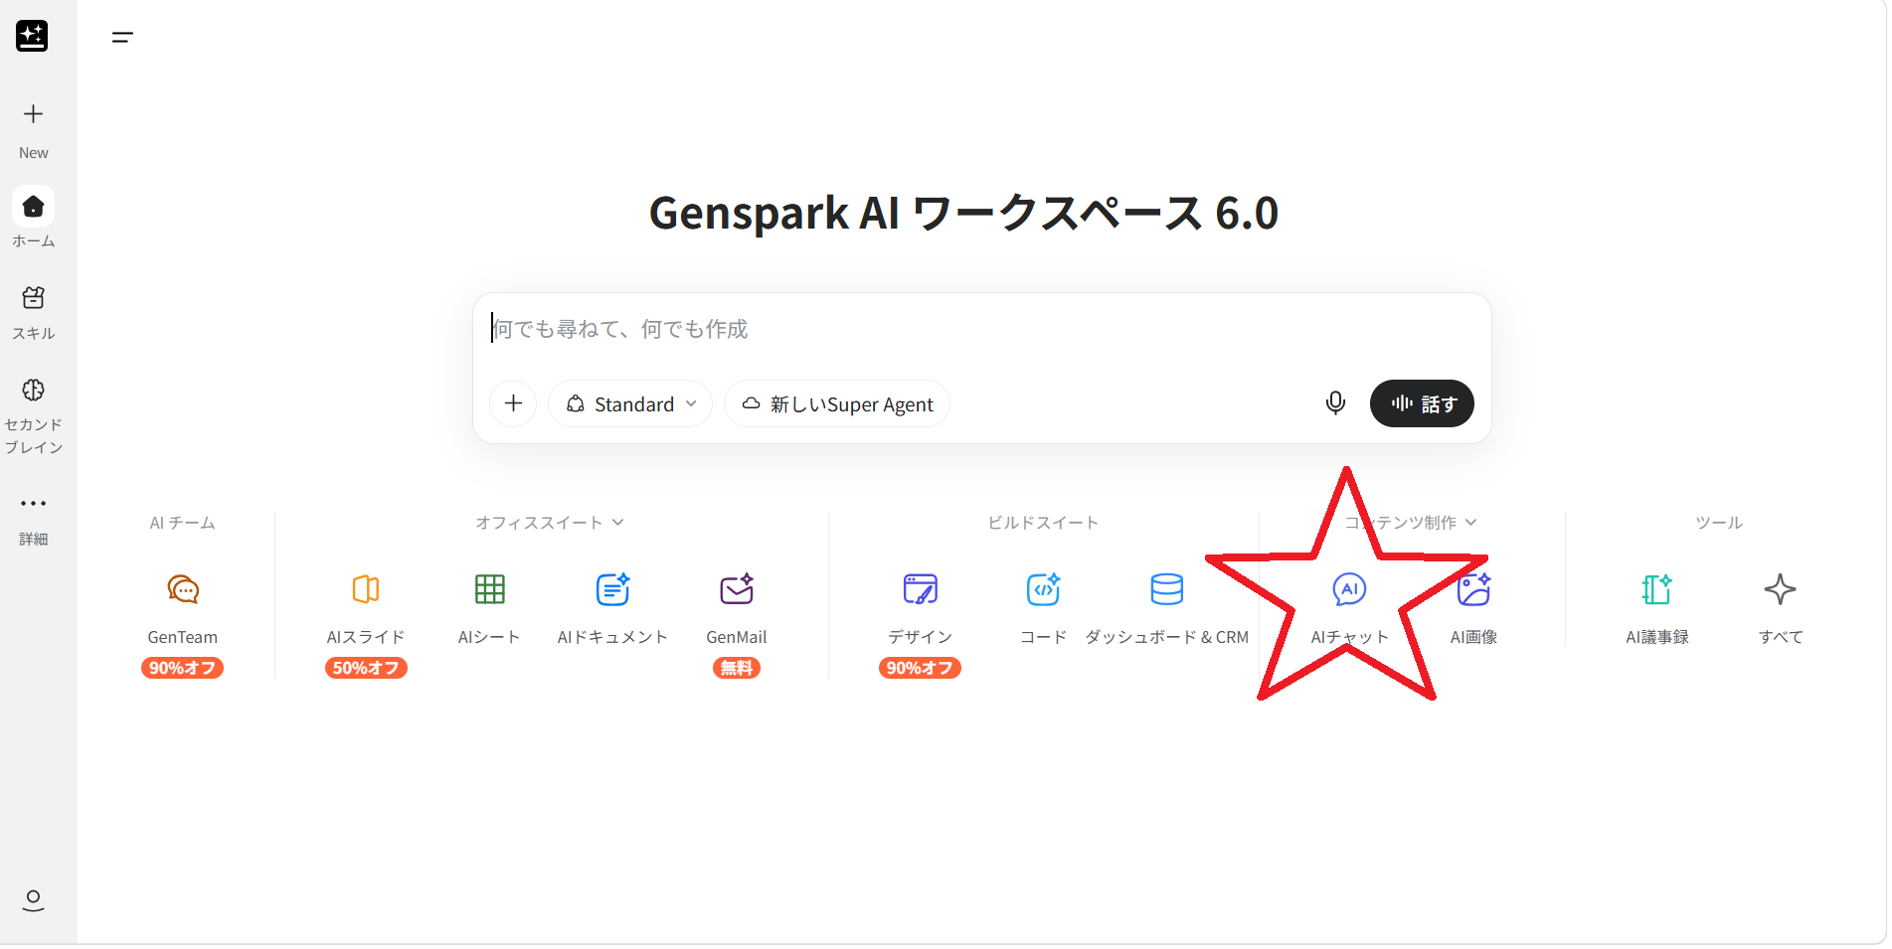
Task: Open すべて all tools sparkle icon
Action: 1780,589
